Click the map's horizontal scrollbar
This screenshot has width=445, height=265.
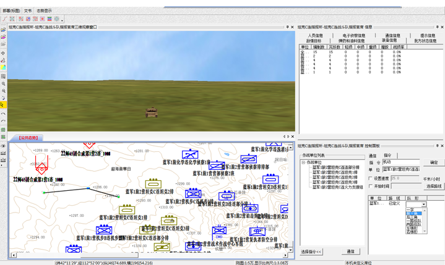click(149, 254)
